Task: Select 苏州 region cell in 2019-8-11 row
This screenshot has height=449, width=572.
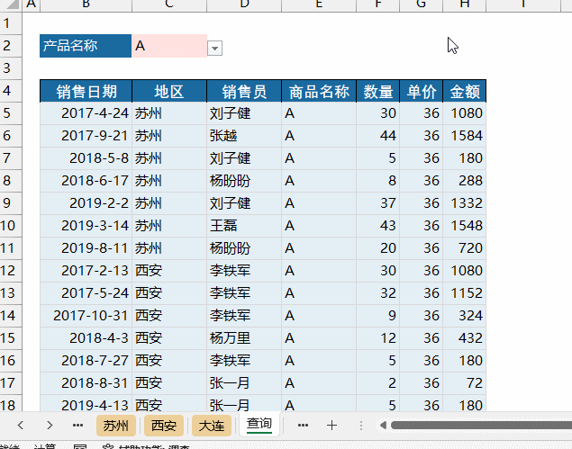Action: coord(169,248)
